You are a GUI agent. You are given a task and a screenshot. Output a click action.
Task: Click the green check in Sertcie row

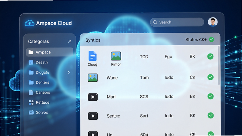coord(211,115)
